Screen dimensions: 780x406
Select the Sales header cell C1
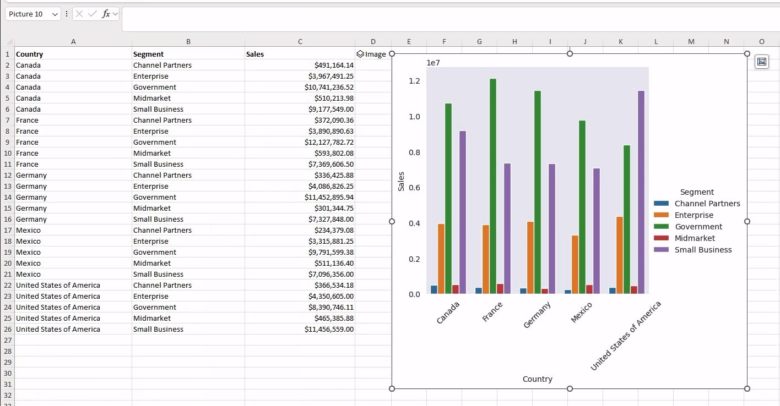click(x=300, y=54)
